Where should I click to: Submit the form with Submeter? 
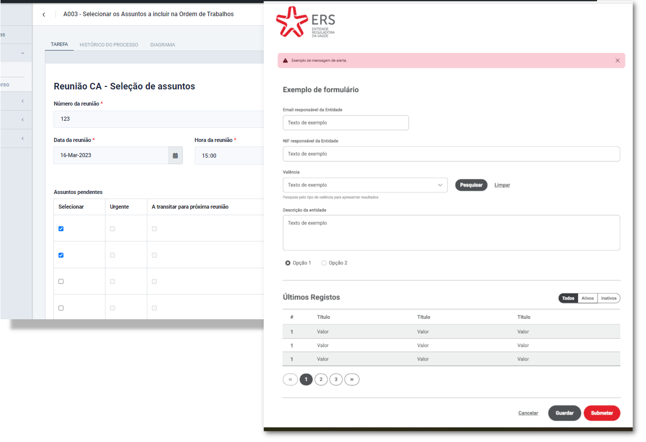click(602, 413)
